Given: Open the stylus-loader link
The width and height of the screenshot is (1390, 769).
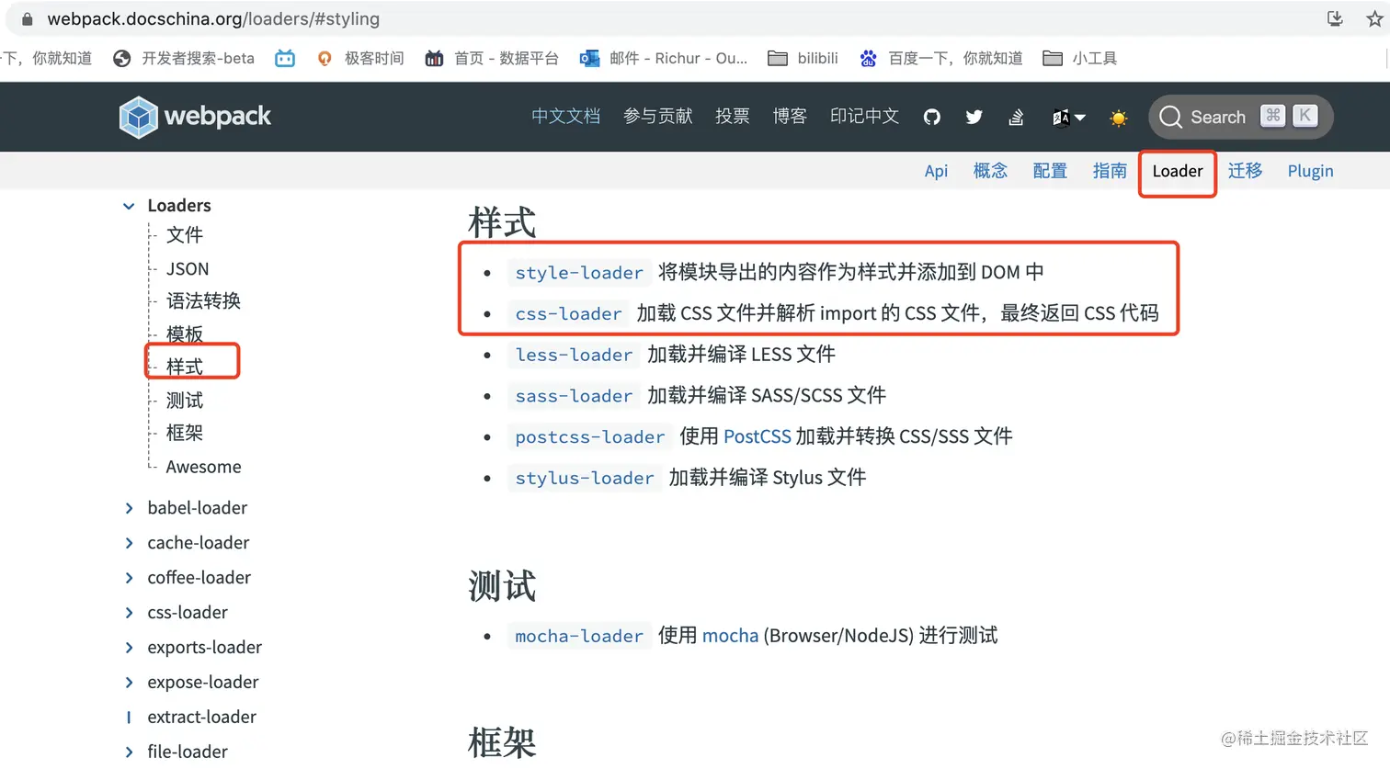Looking at the screenshot, I should pos(585,479).
